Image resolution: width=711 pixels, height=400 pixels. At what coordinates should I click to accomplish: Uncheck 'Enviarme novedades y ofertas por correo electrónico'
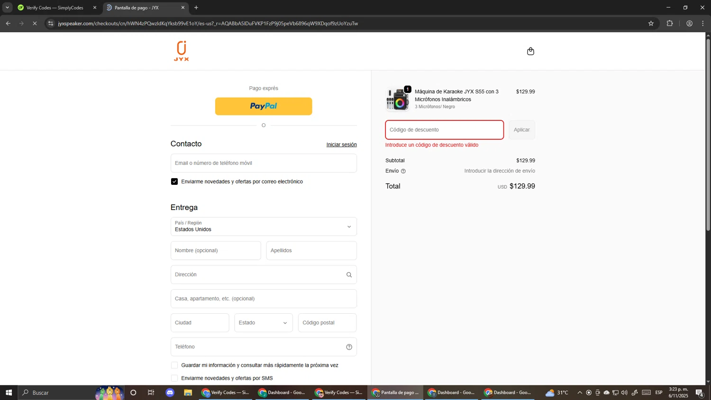[174, 182]
